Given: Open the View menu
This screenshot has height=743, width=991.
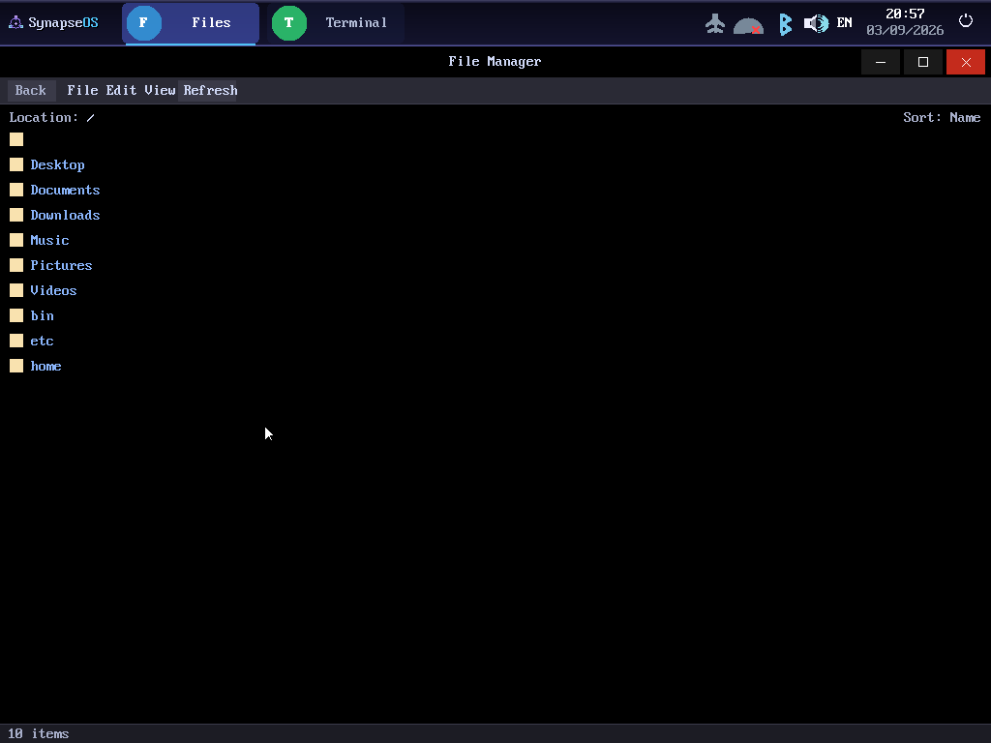Looking at the screenshot, I should (160, 90).
